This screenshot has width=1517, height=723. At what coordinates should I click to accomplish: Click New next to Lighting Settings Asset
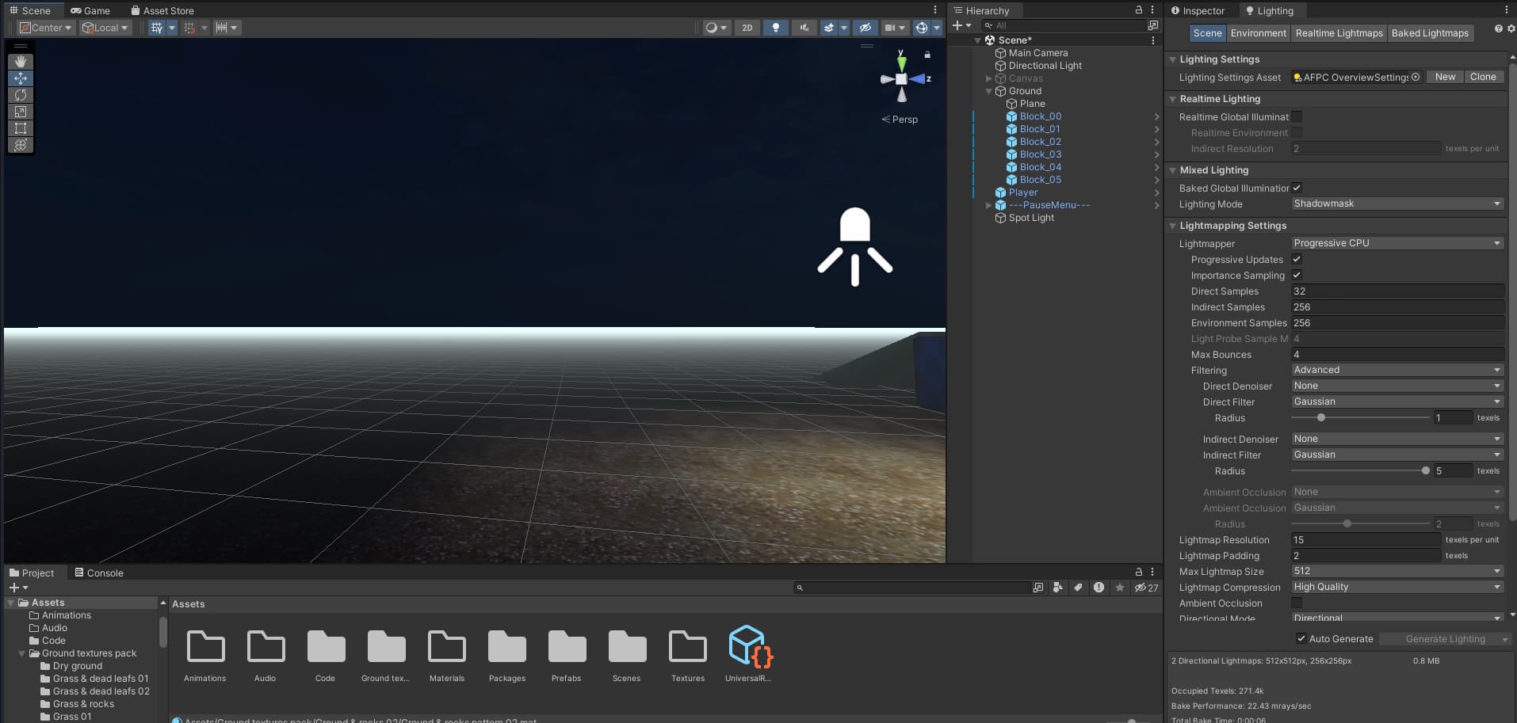[1444, 76]
